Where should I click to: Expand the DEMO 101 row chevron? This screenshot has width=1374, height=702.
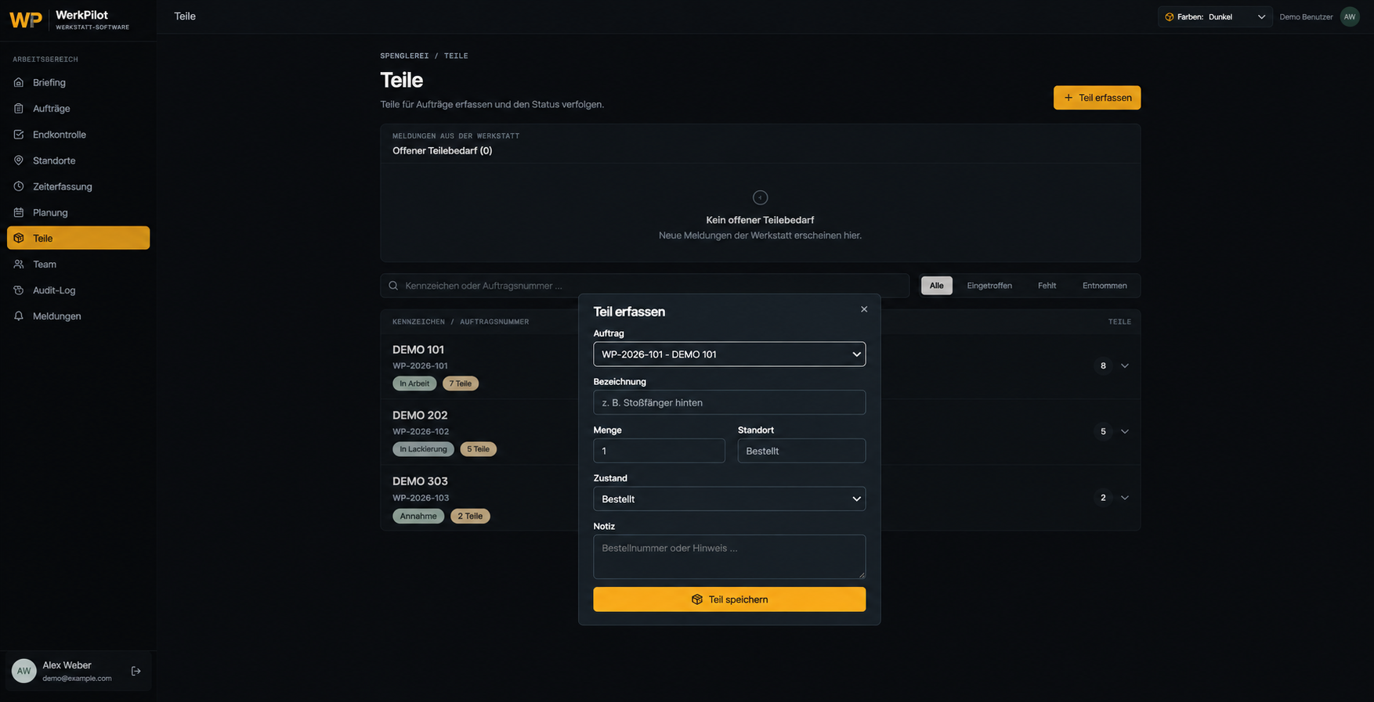click(x=1125, y=365)
